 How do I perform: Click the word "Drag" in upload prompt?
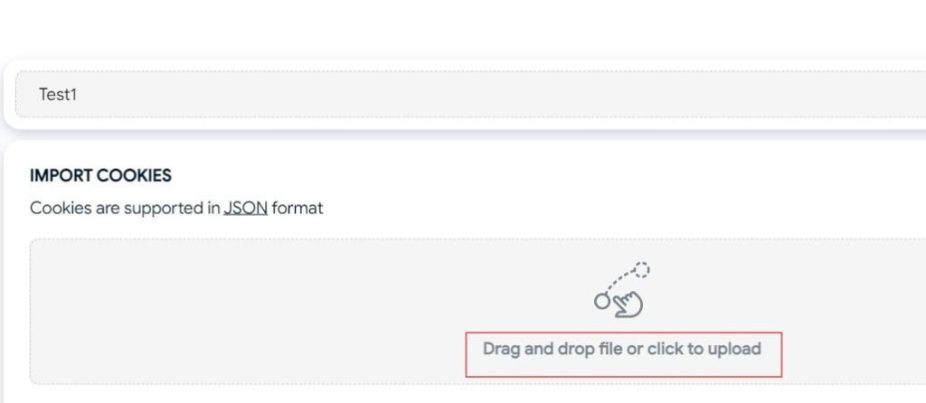point(502,349)
